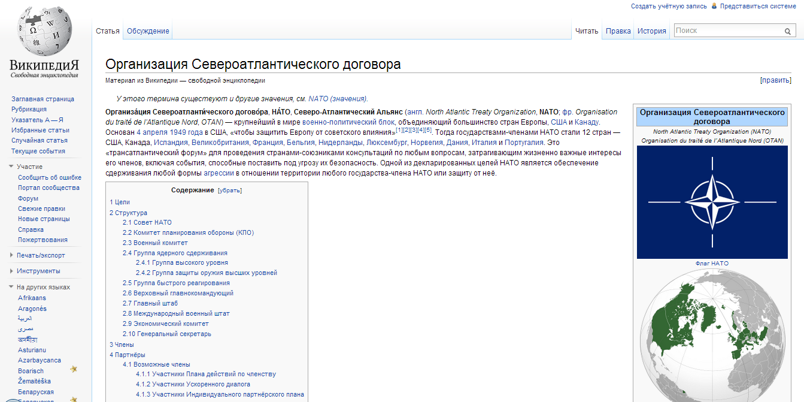Open Новые страницы link
The width and height of the screenshot is (804, 402).
tap(44, 219)
